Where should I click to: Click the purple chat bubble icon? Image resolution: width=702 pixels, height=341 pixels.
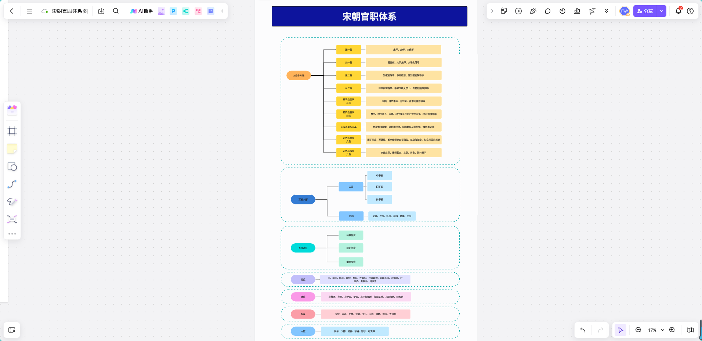[211, 11]
